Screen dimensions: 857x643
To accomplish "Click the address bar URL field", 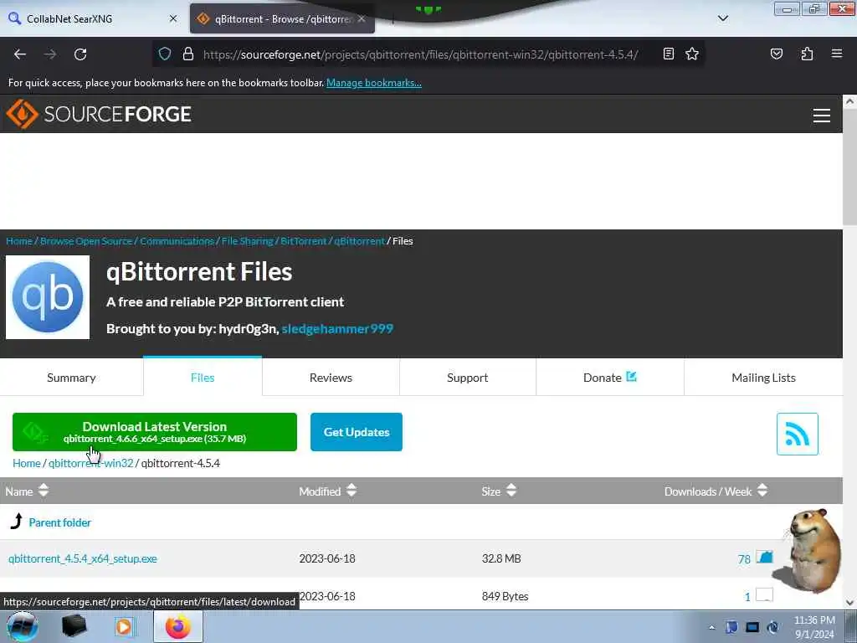I will 420,54.
